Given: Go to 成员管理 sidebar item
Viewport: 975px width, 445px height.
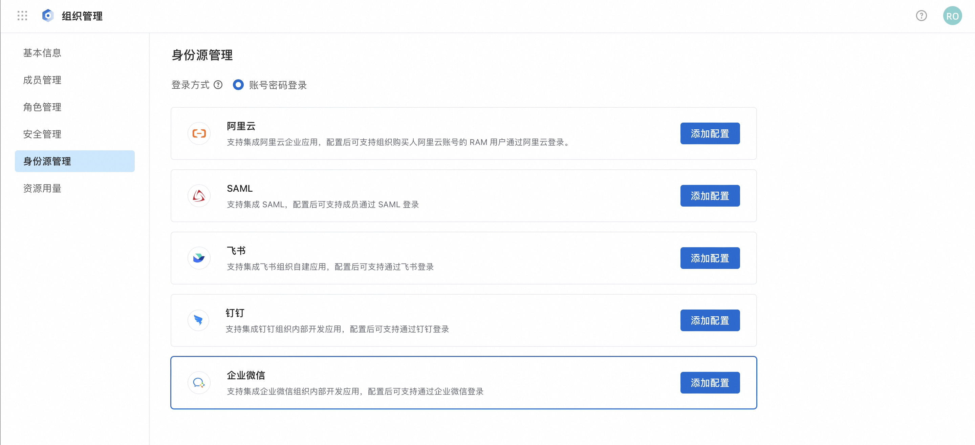Looking at the screenshot, I should 42,80.
